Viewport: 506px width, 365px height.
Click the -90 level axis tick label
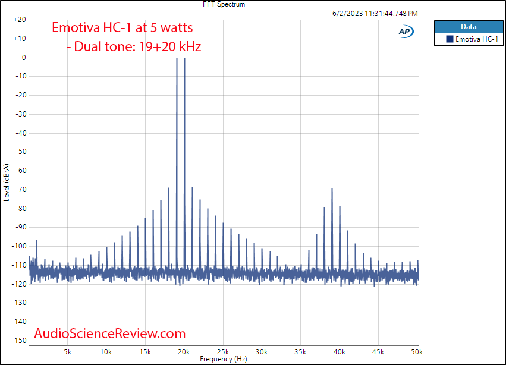(x=21, y=227)
